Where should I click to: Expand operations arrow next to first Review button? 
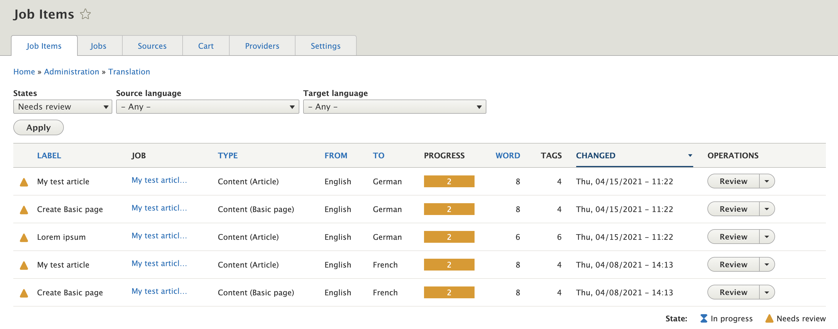pyautogui.click(x=766, y=181)
